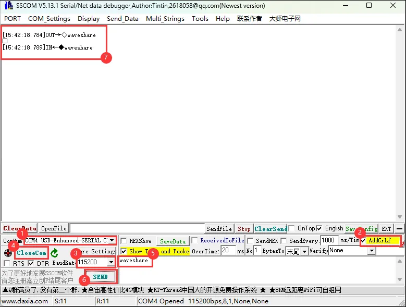This screenshot has height=307, width=406.
Task: Click the green refresh port icon
Action: tap(54, 253)
